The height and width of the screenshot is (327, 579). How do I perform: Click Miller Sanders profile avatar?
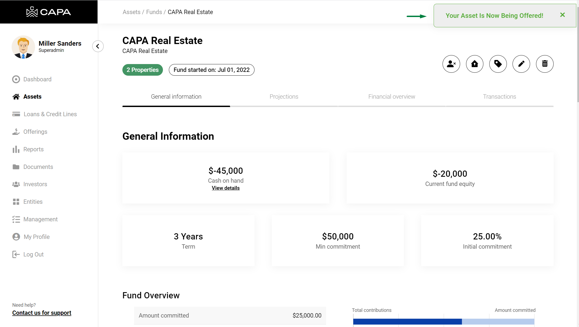pos(23,47)
